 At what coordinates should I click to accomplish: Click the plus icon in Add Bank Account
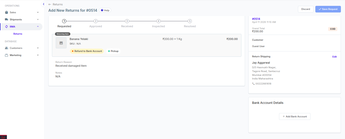(x=284, y=116)
